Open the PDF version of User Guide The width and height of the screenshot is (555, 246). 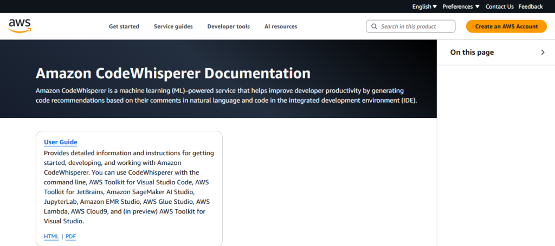point(71,236)
